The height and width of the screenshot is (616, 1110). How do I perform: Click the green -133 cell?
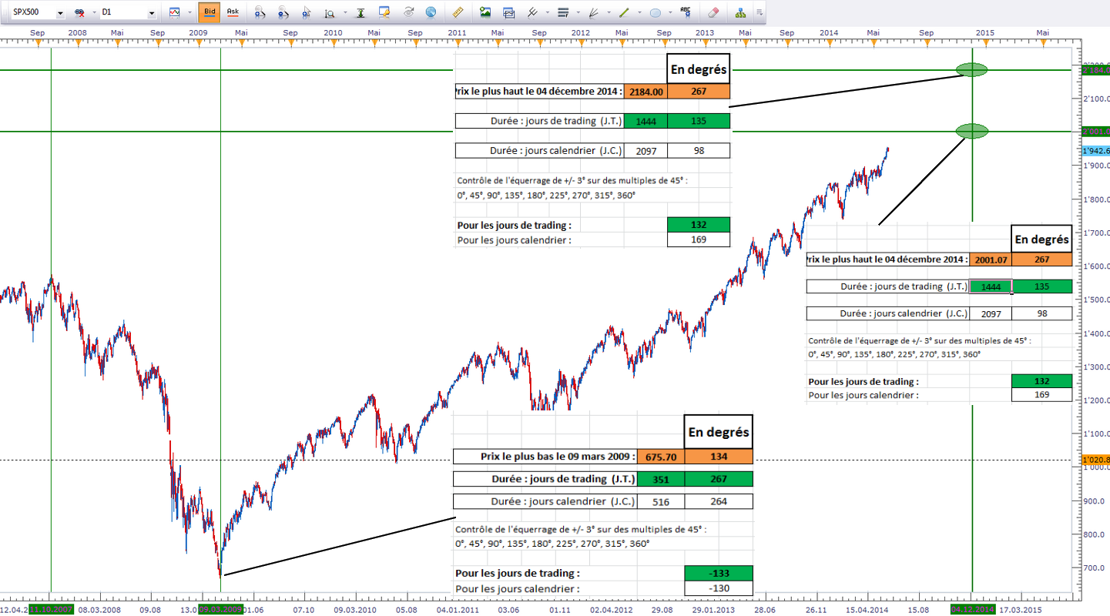(x=719, y=574)
